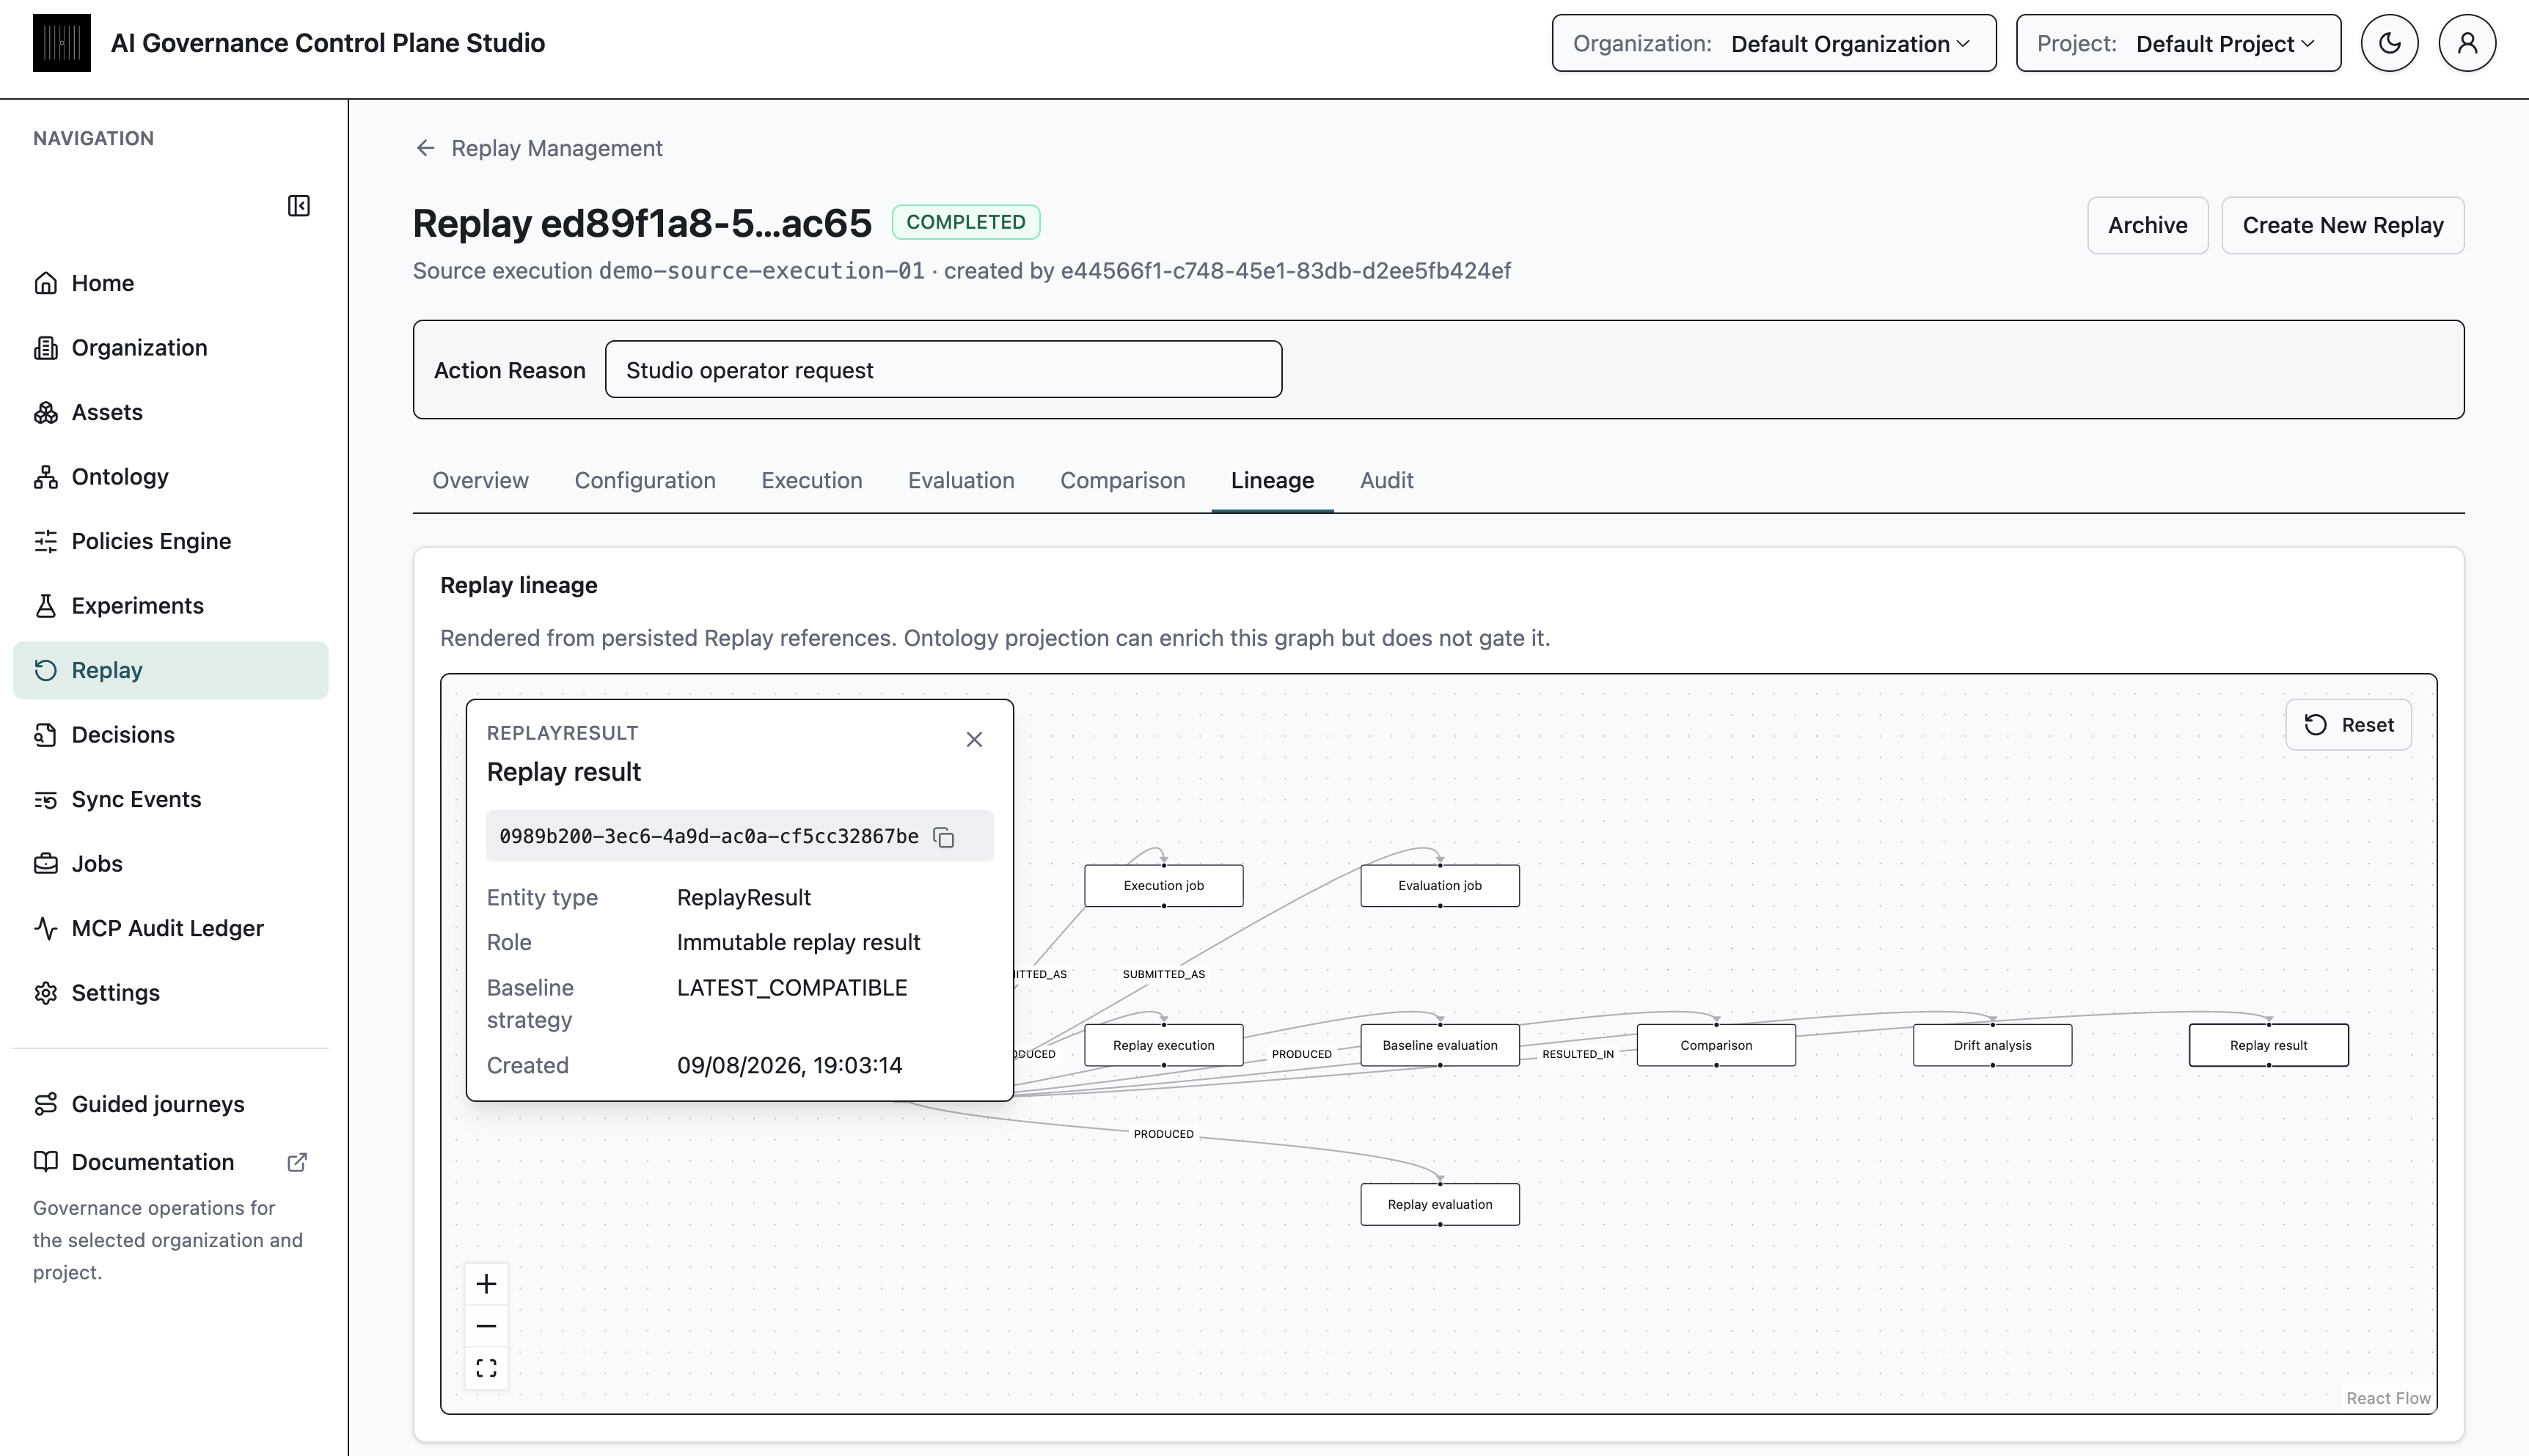Open the Project dropdown
Screen dimensions: 2529x1456
2178,43
